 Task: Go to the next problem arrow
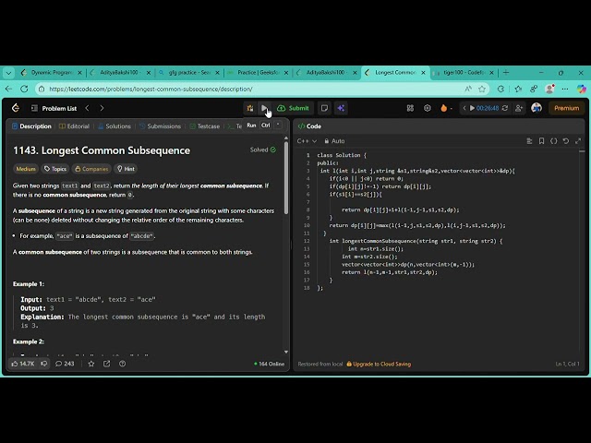pyautogui.click(x=102, y=108)
